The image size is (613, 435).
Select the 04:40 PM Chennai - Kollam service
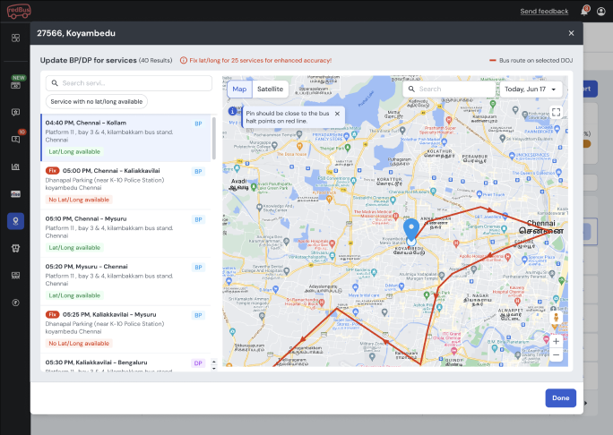pos(125,138)
